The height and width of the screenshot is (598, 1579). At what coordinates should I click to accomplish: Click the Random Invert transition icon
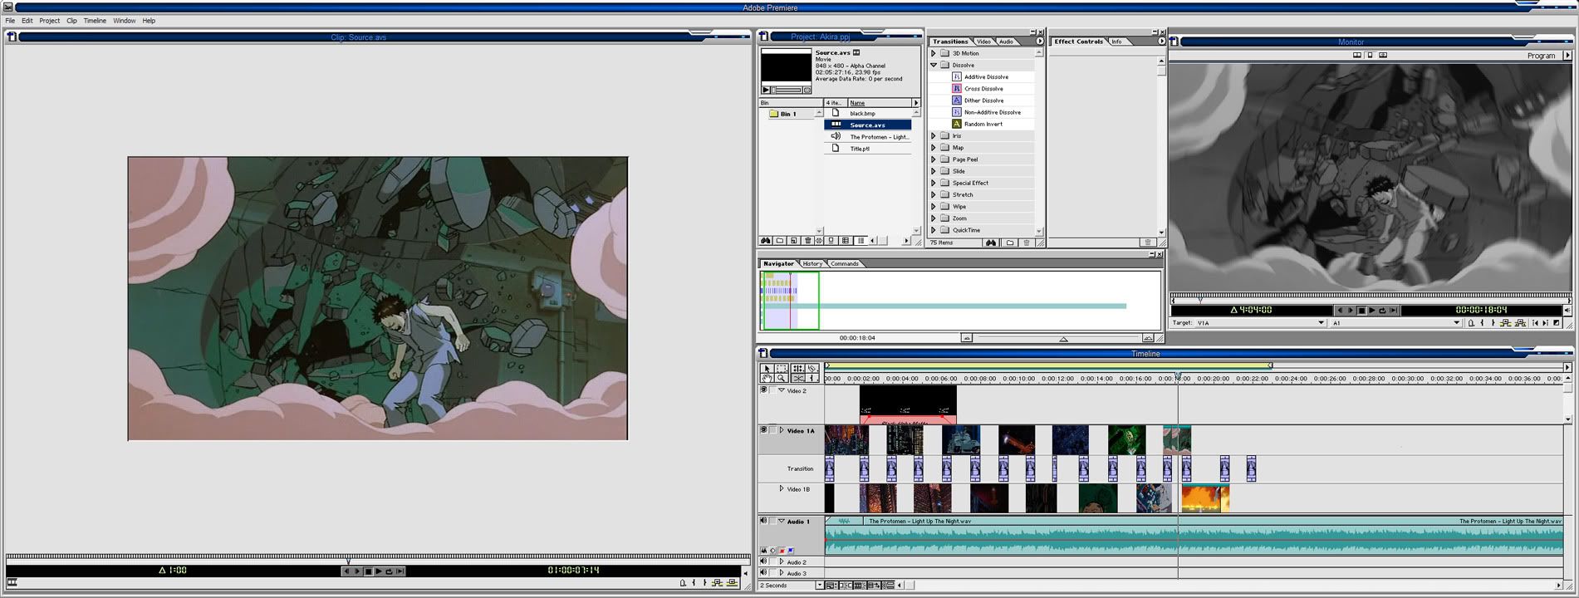click(956, 124)
